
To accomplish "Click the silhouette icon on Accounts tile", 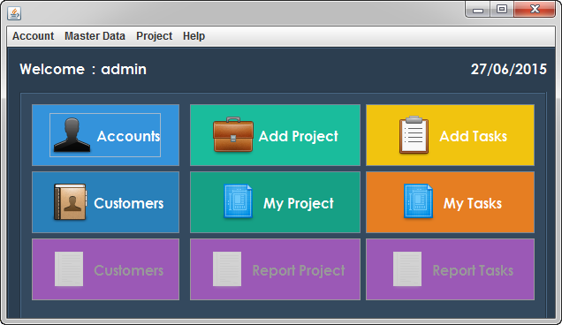I will [x=72, y=135].
